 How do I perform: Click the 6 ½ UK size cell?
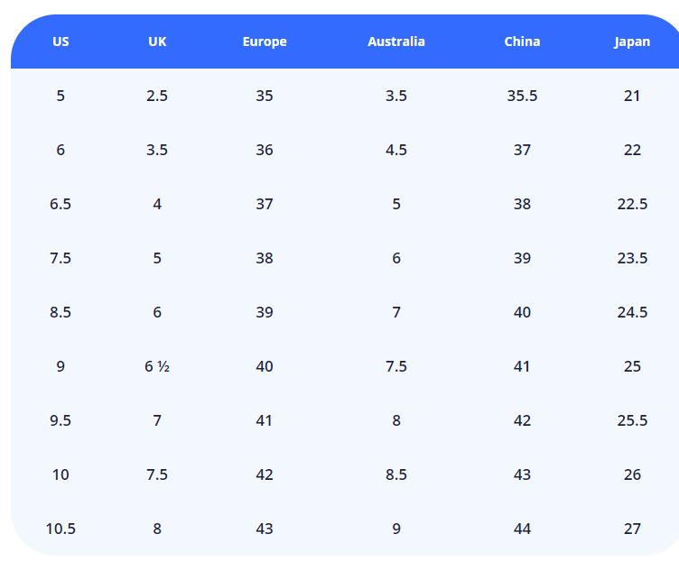click(x=157, y=366)
